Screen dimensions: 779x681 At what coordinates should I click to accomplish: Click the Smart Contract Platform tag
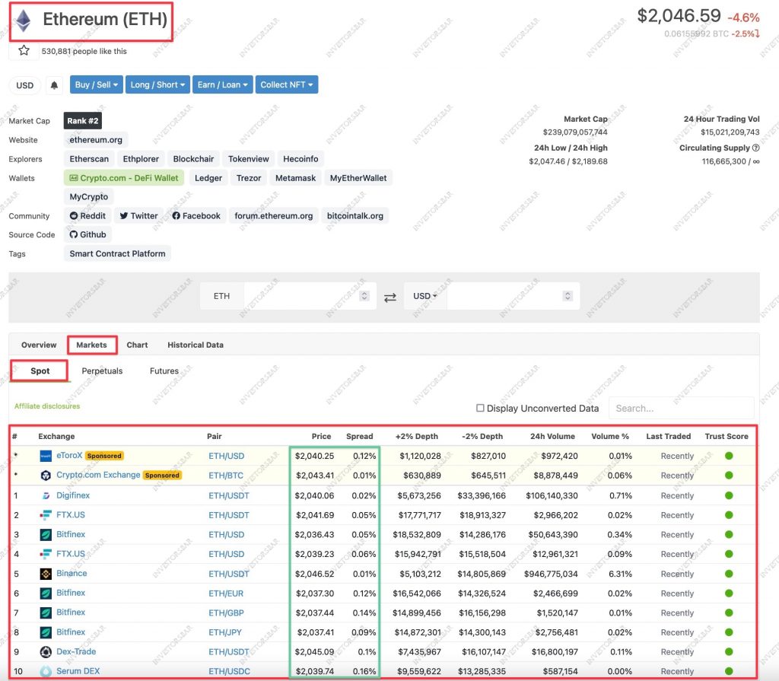tap(117, 253)
